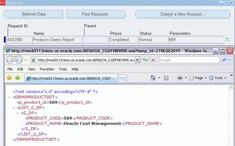Screen dimensions: 235x146
Task: Open the Favorites menu
Action: click(x=47, y=69)
